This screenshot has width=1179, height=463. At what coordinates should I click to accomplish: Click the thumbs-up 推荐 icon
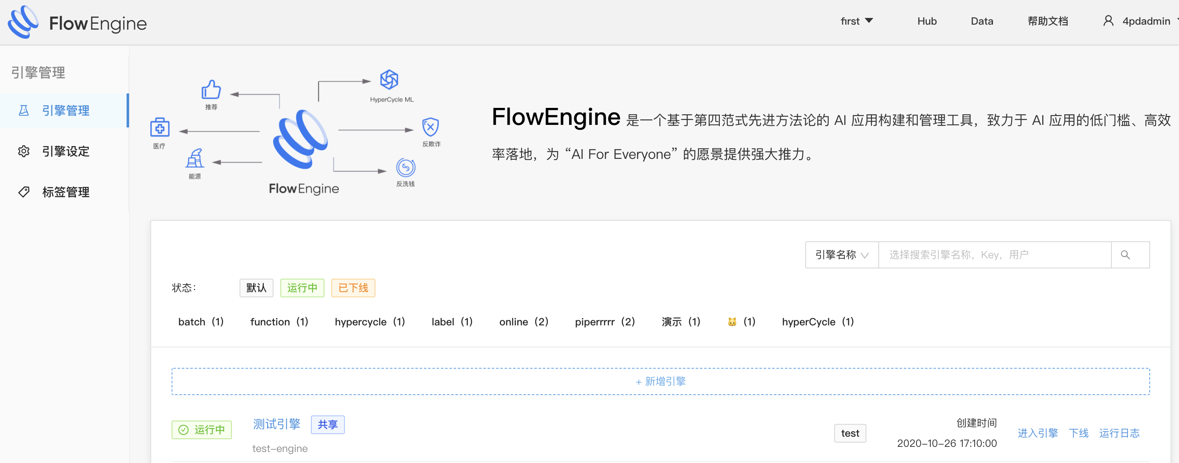pyautogui.click(x=211, y=89)
